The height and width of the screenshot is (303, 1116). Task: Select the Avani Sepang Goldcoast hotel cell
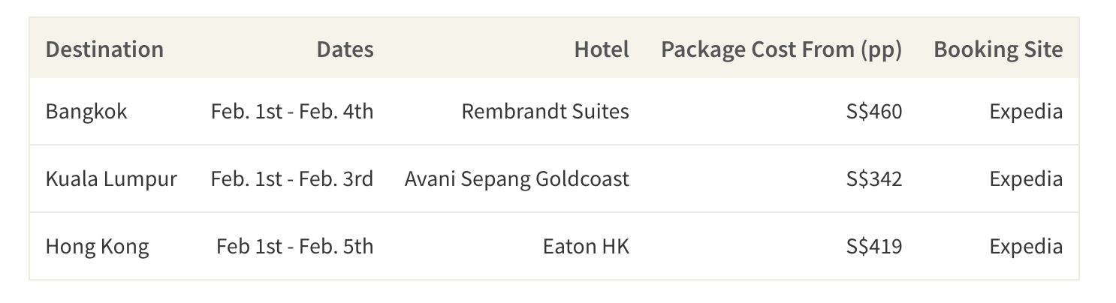point(517,179)
